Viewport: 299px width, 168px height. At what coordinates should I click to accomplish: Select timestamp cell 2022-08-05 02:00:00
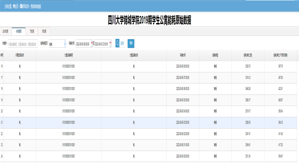[x=183, y=134]
